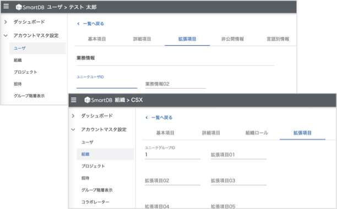Collapse アカウントマスタ設定 in the user window sidebar

6,36
